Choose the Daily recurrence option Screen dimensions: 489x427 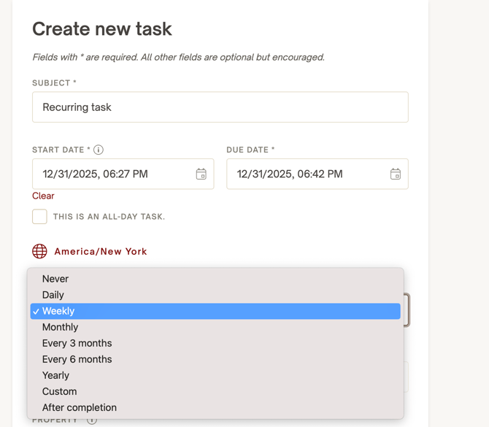point(53,295)
